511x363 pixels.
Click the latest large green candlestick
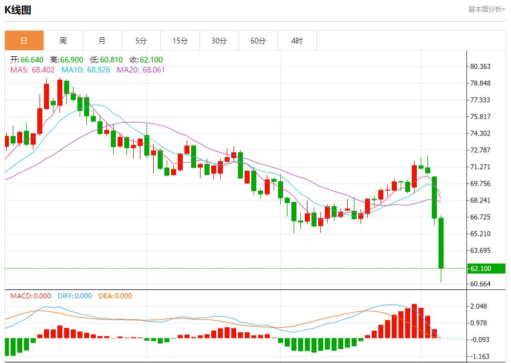441,243
